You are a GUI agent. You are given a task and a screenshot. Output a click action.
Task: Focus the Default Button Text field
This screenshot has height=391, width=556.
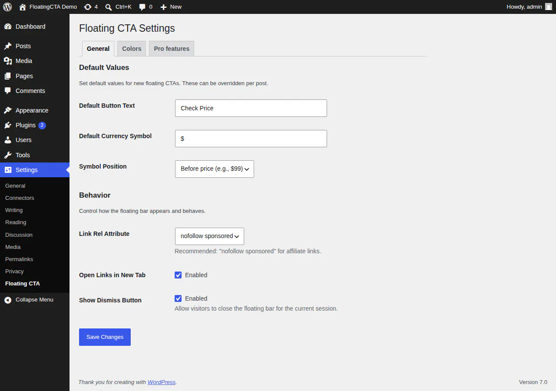tap(251, 108)
